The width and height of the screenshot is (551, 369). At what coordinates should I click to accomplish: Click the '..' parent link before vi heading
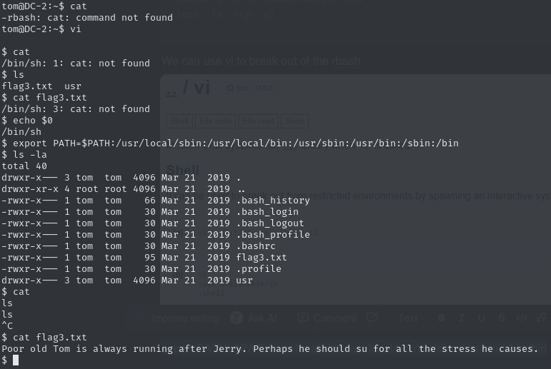[172, 92]
